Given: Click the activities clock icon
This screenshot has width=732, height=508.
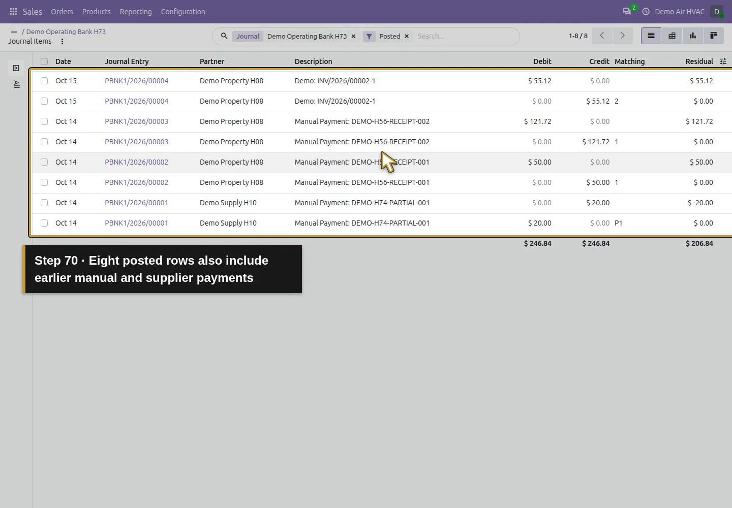Looking at the screenshot, I should [646, 12].
